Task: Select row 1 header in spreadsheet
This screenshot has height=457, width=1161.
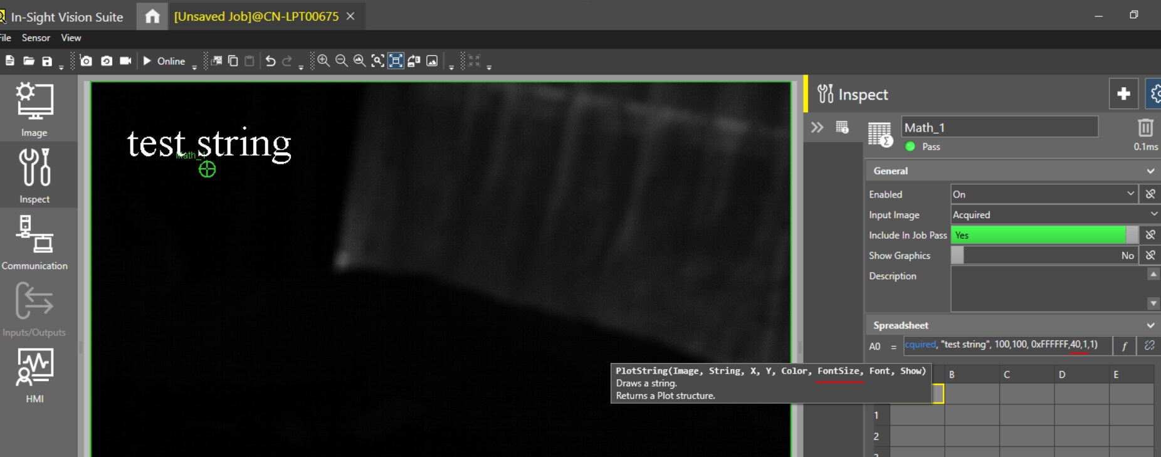Action: point(876,415)
